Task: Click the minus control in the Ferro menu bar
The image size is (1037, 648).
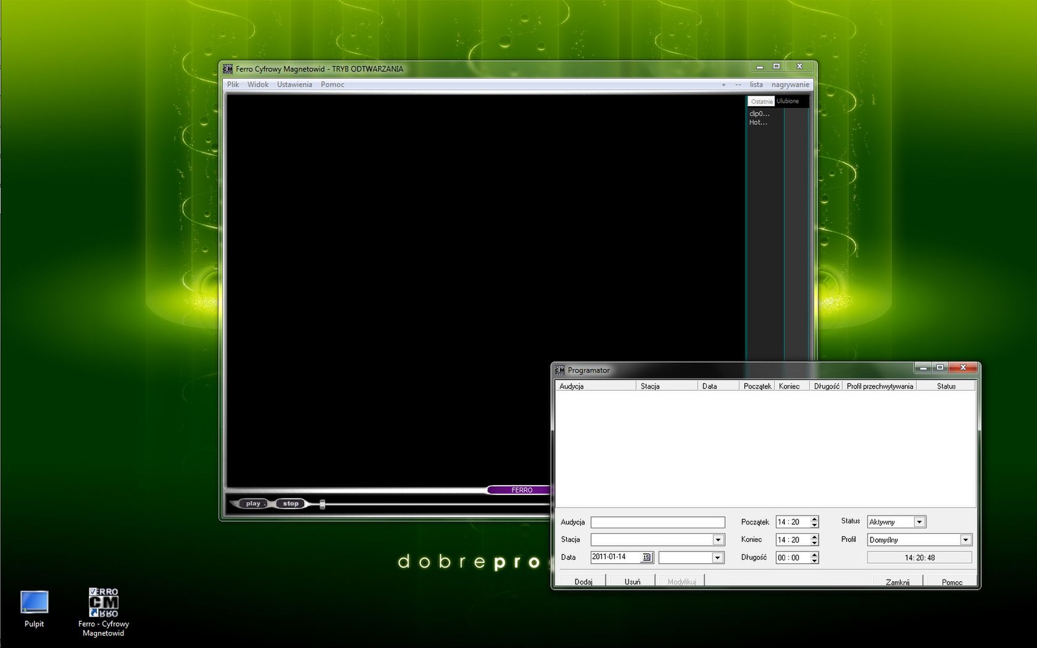Action: [738, 85]
